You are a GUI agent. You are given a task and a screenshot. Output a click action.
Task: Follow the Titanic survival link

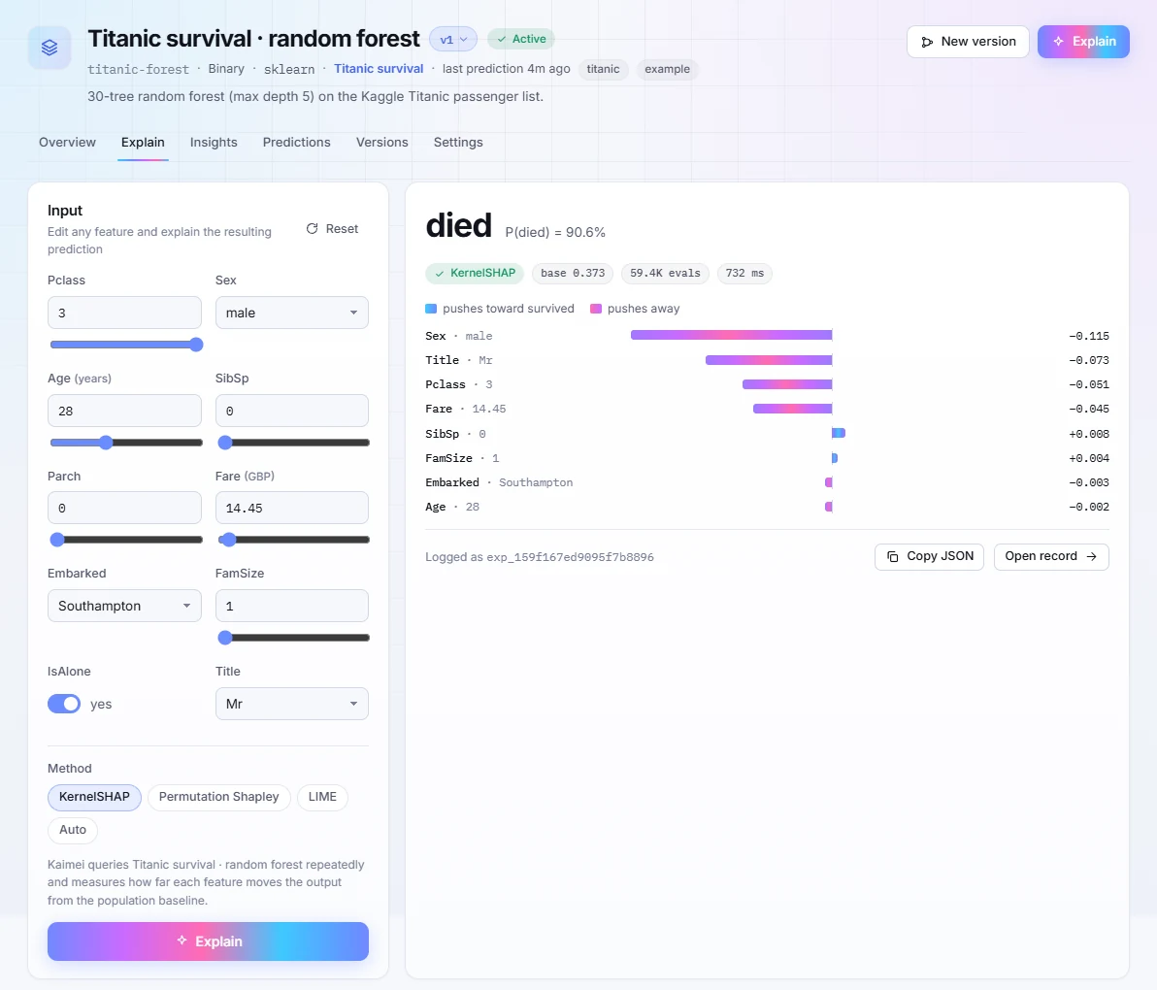[x=379, y=69]
